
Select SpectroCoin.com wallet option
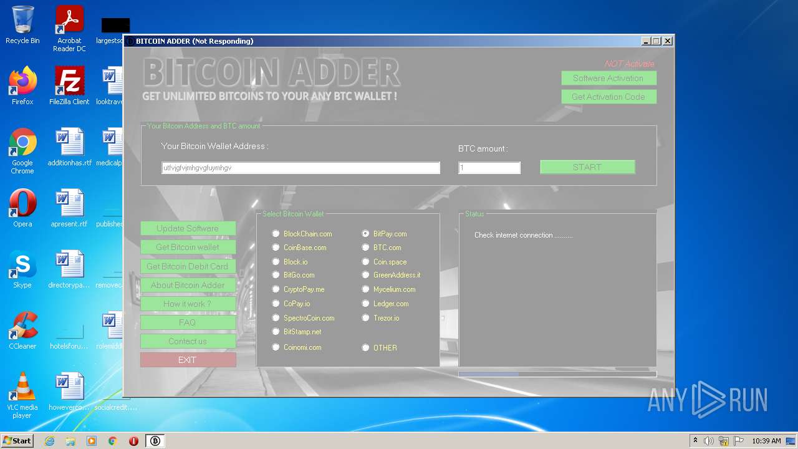[x=304, y=318]
